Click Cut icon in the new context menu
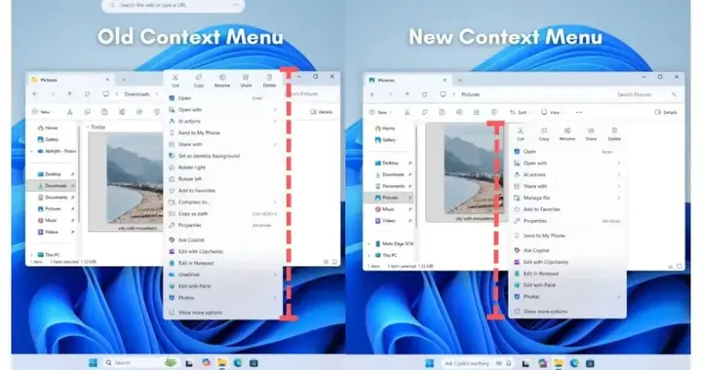Screen dimensions: 702x370 (x=521, y=130)
